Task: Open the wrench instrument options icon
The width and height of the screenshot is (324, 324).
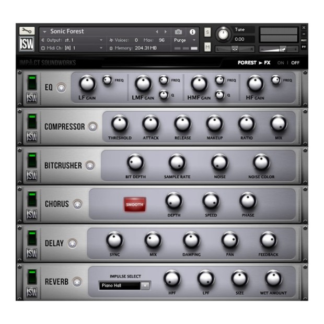Action: (x=27, y=31)
